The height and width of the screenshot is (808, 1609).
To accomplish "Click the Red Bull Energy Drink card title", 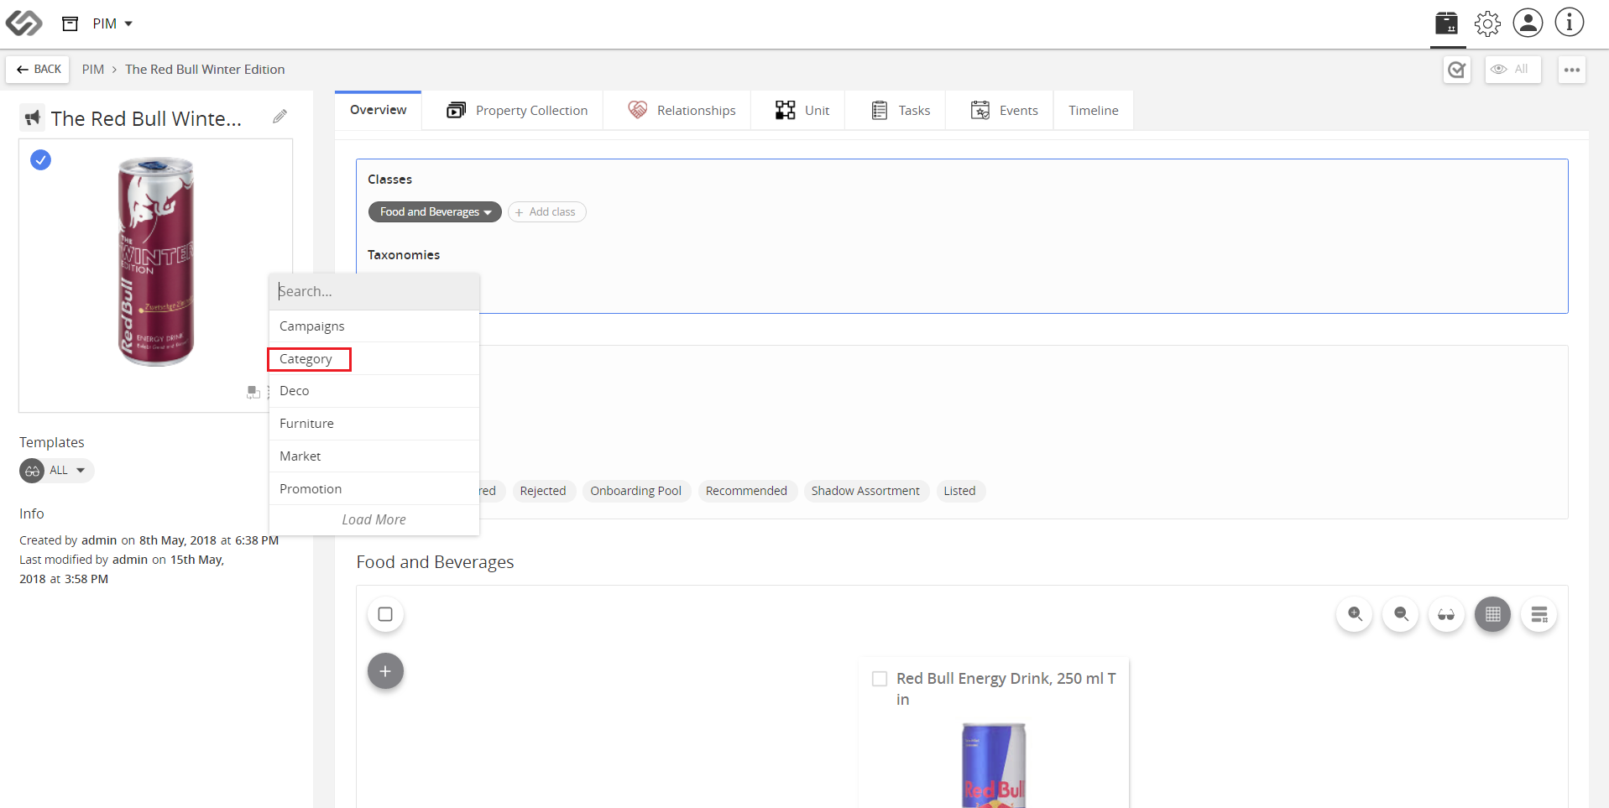I will 1006,689.
